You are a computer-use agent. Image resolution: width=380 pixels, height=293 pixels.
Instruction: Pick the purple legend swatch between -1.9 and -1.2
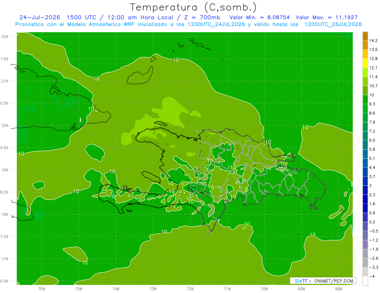coord(365,245)
